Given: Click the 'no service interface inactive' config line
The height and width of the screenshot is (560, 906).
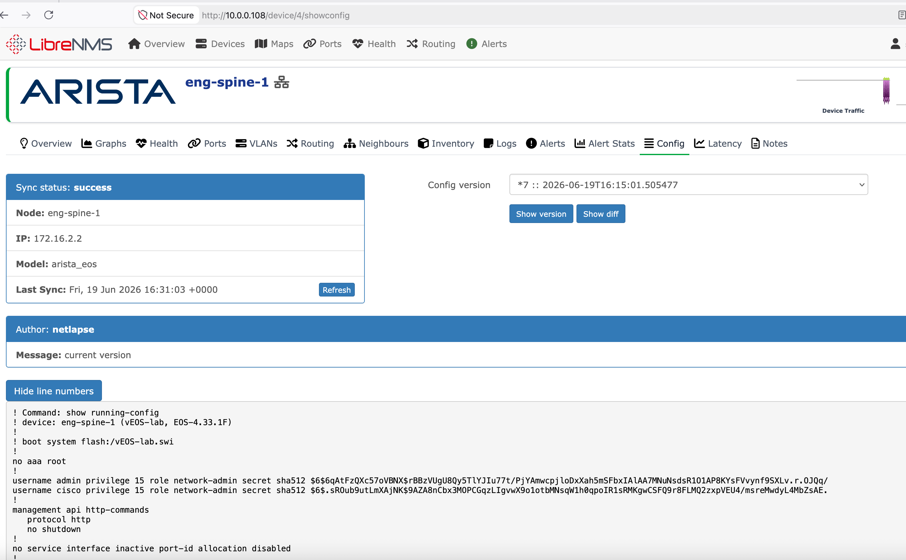Looking at the screenshot, I should click(152, 548).
